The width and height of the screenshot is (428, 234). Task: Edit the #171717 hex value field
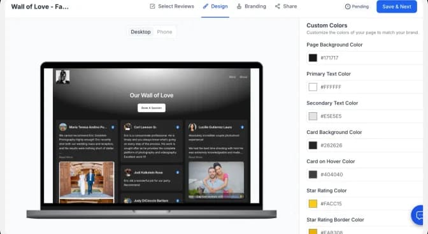(365, 57)
